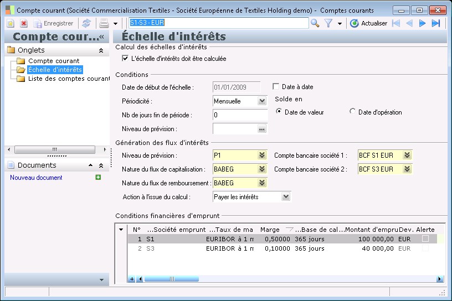Image resolution: width=452 pixels, height=301 pixels.
Task: Click the filter funnel icon
Action: pos(328,23)
